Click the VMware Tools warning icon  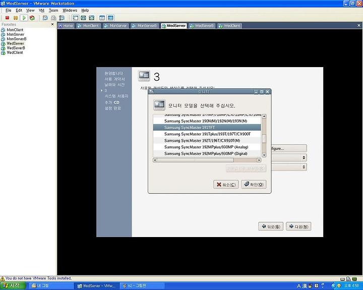pos(3,278)
